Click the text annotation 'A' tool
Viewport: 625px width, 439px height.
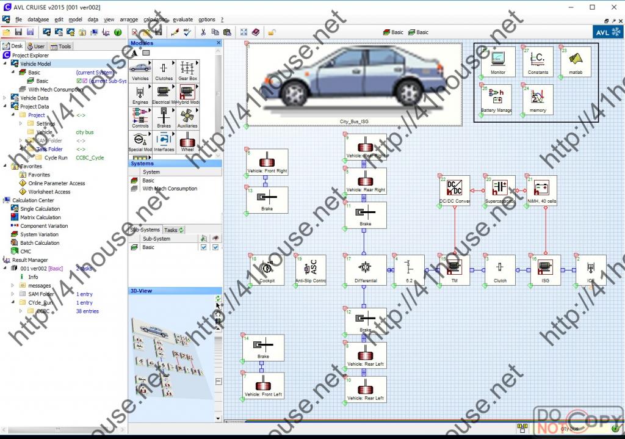[x=134, y=53]
